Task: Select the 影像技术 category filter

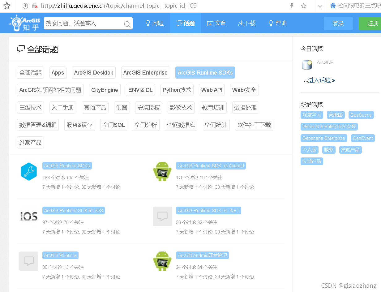Action: pos(181,108)
